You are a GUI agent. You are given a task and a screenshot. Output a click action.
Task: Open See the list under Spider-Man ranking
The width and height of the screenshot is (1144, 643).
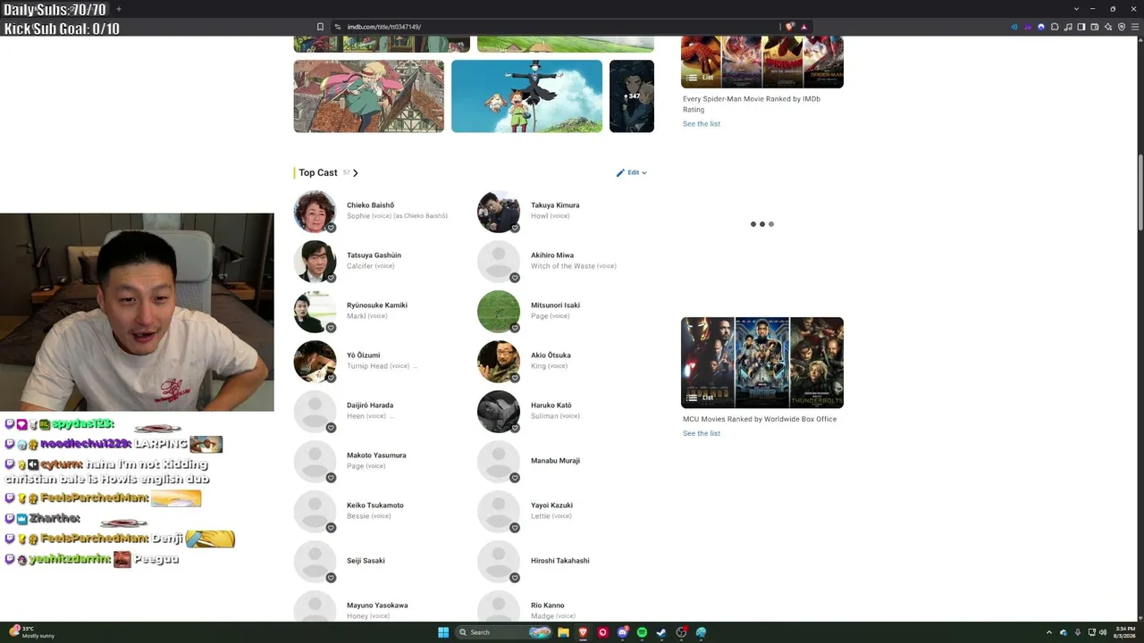(702, 124)
